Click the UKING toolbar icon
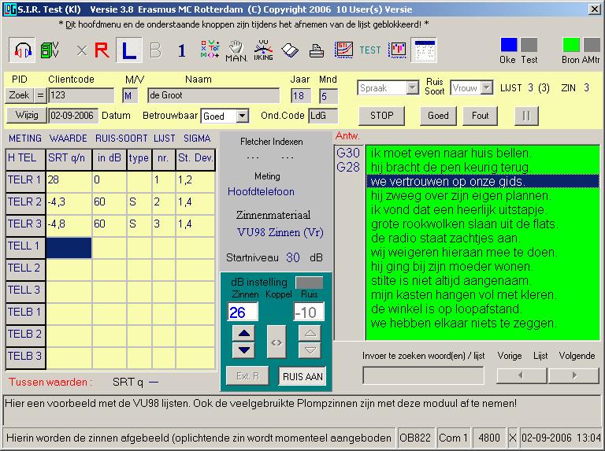This screenshot has width=605, height=451. 263,50
